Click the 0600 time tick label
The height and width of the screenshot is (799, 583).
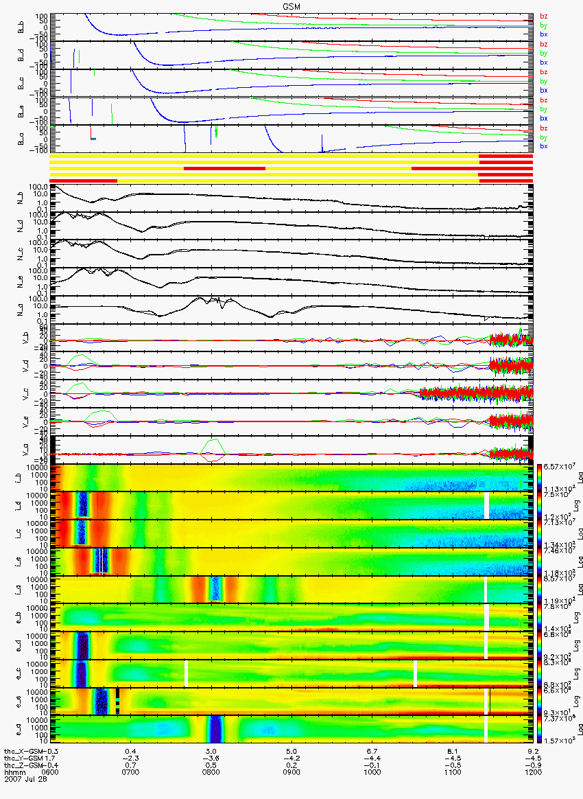click(50, 772)
